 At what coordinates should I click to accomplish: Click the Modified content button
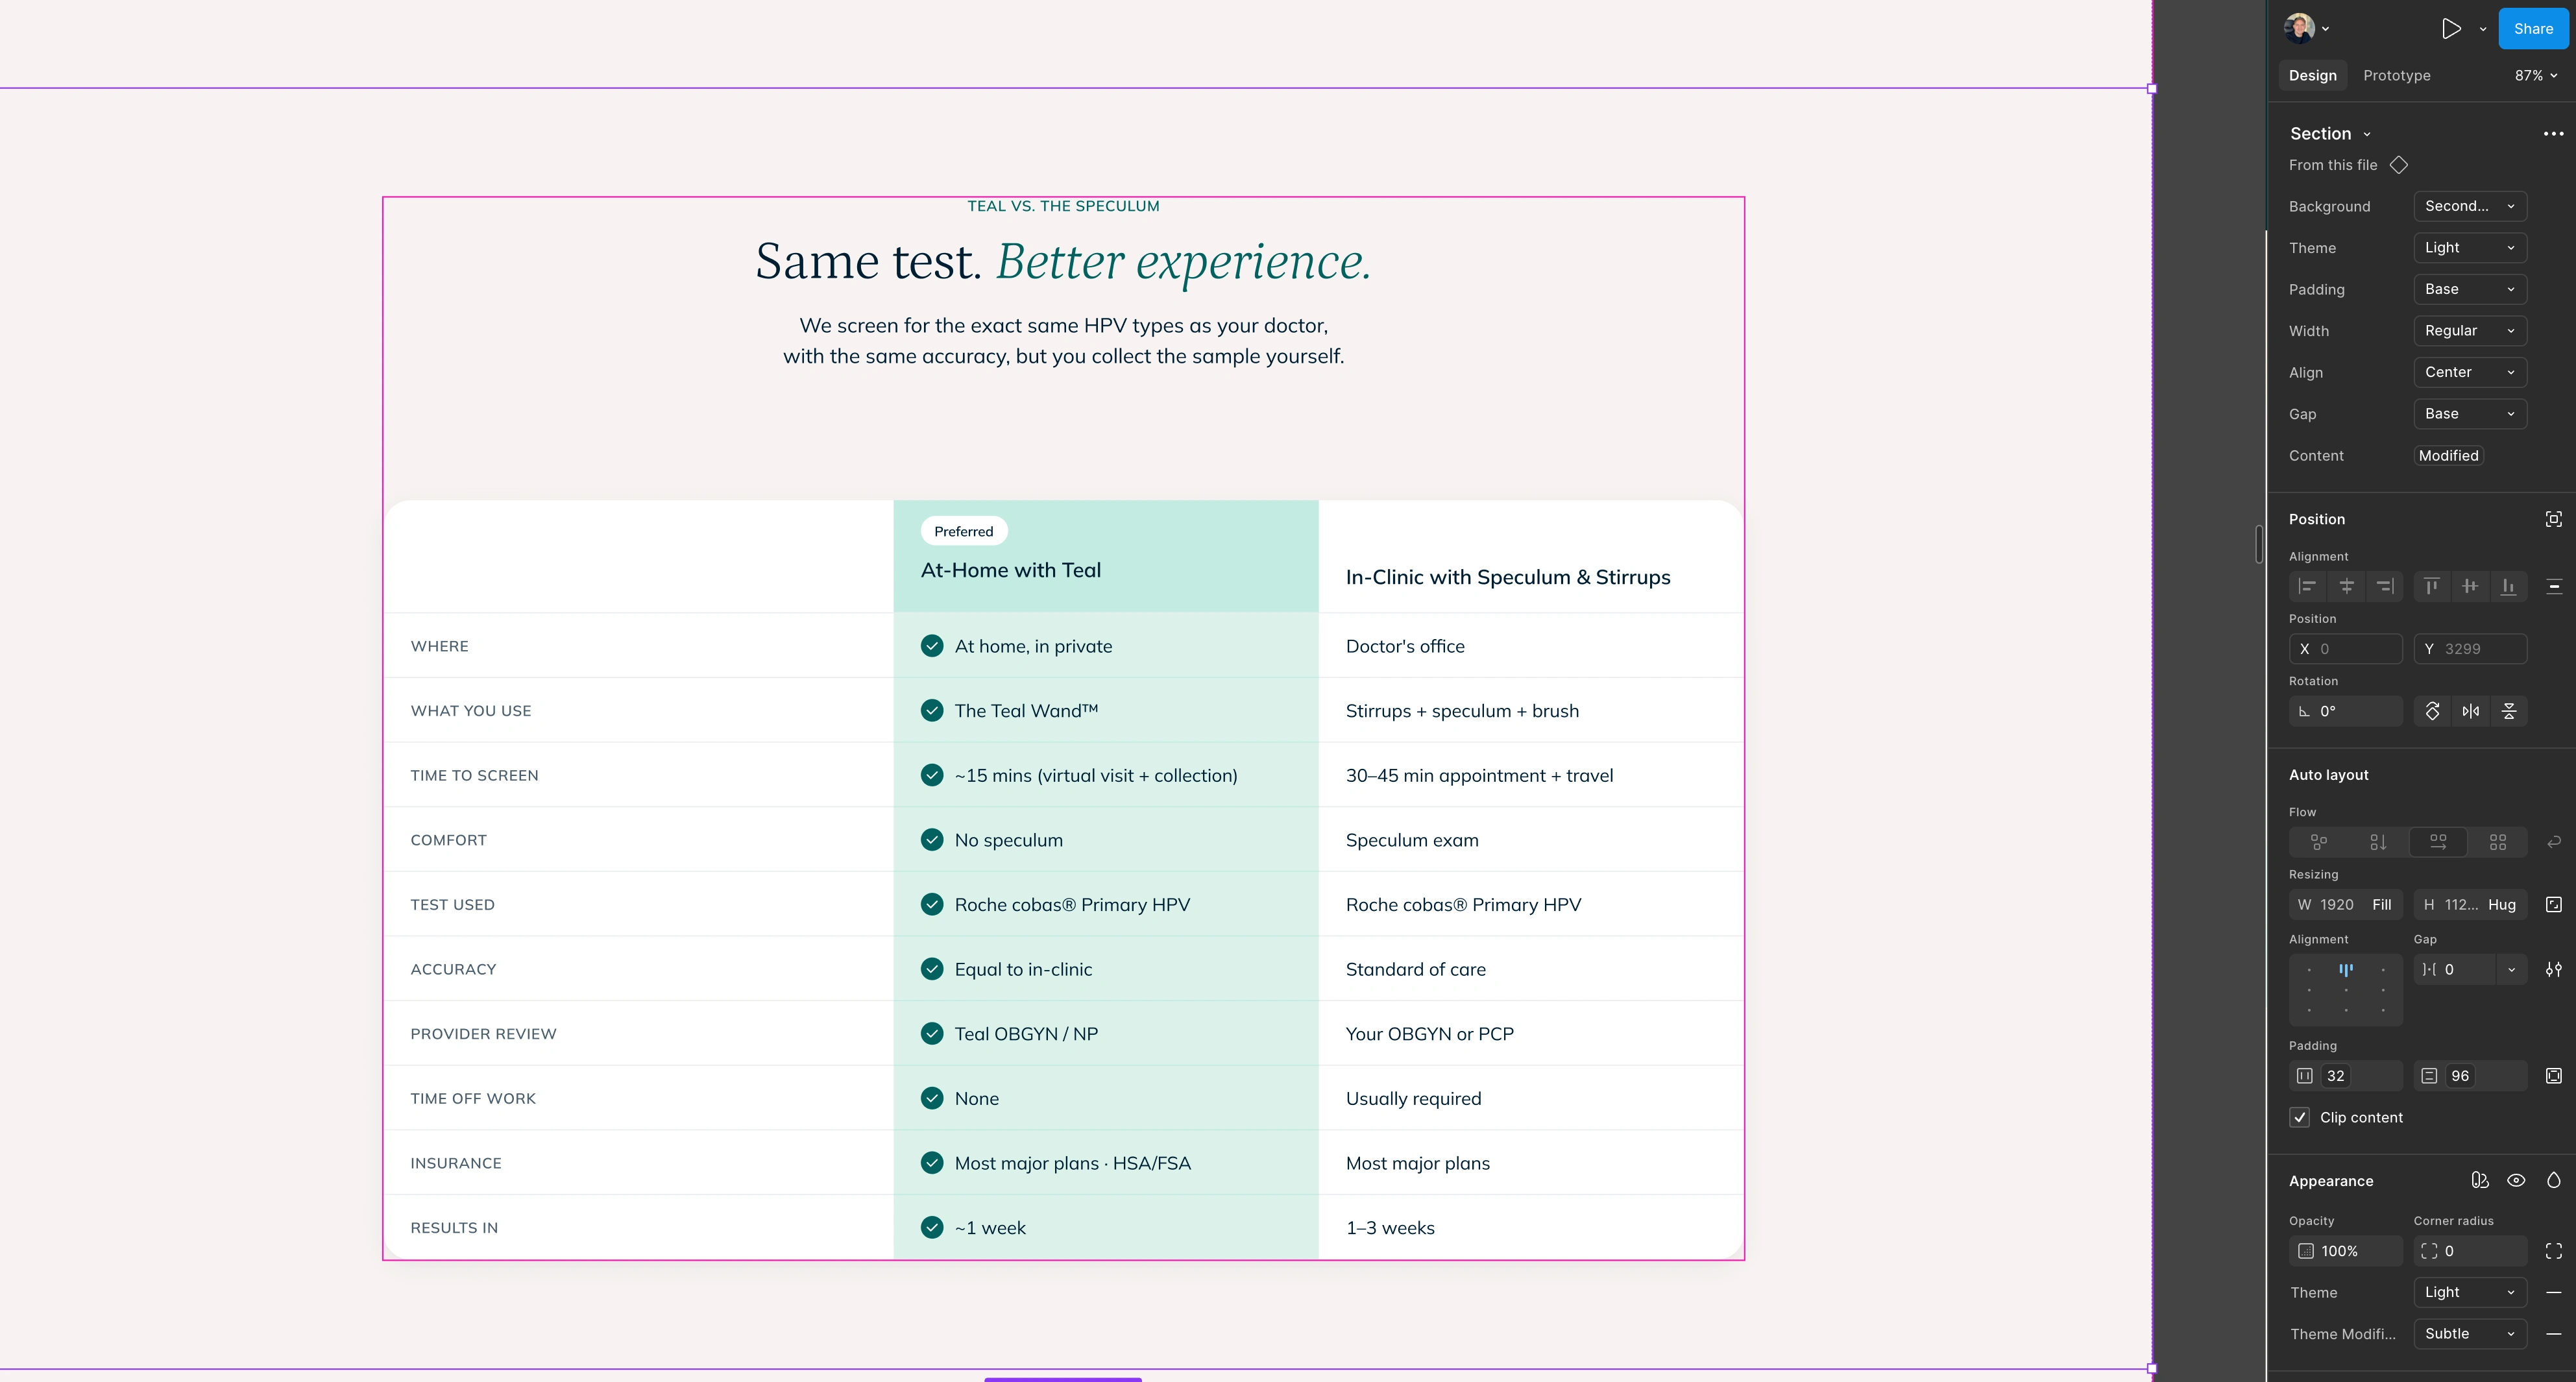2448,456
